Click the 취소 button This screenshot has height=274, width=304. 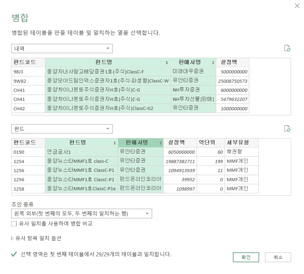pyautogui.click(x=278, y=257)
